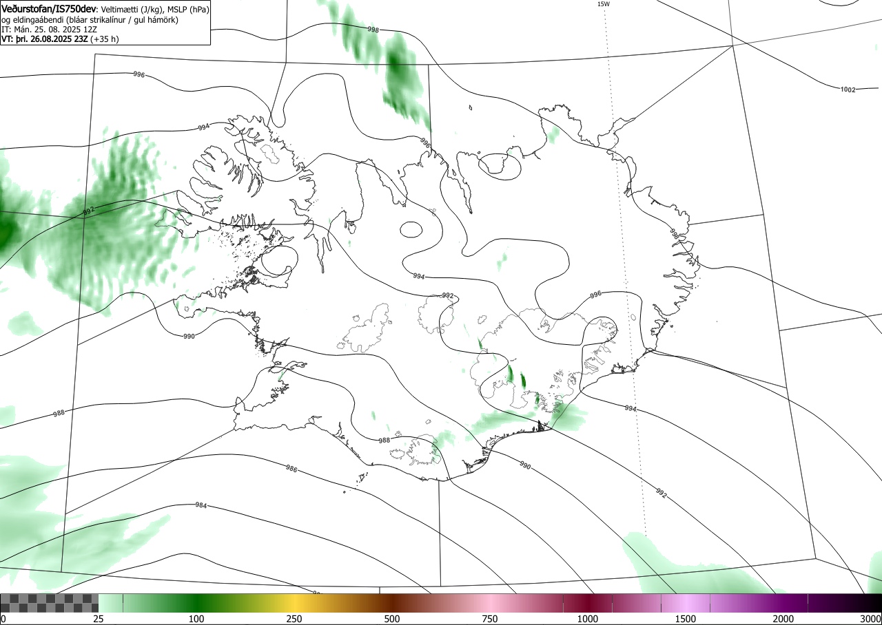
Task: Click the colorbar label 750
Action: pos(490,619)
